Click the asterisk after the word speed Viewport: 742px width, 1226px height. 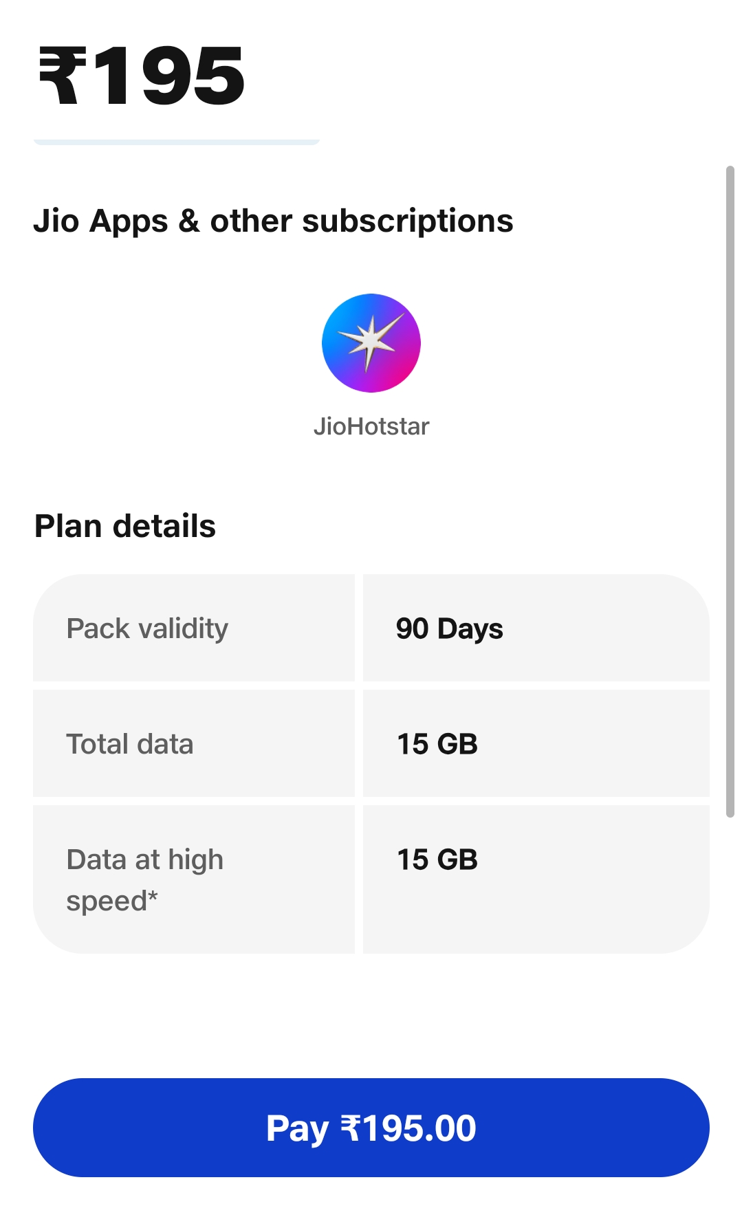[x=153, y=895]
